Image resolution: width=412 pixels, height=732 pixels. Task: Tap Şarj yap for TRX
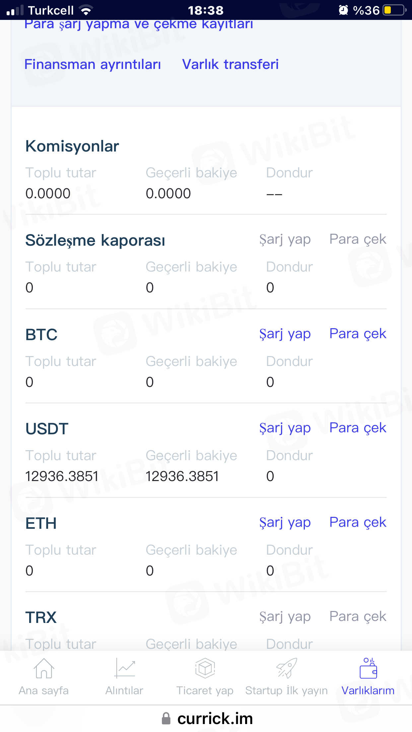point(285,617)
